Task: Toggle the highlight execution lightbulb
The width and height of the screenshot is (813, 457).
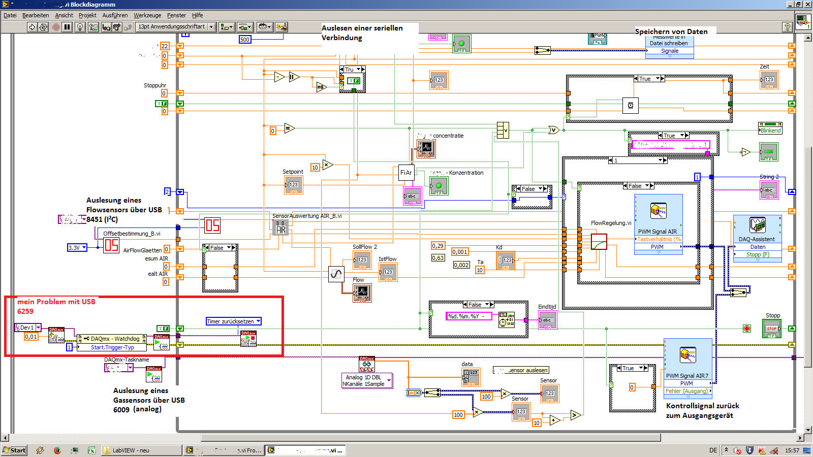Action: (80, 27)
